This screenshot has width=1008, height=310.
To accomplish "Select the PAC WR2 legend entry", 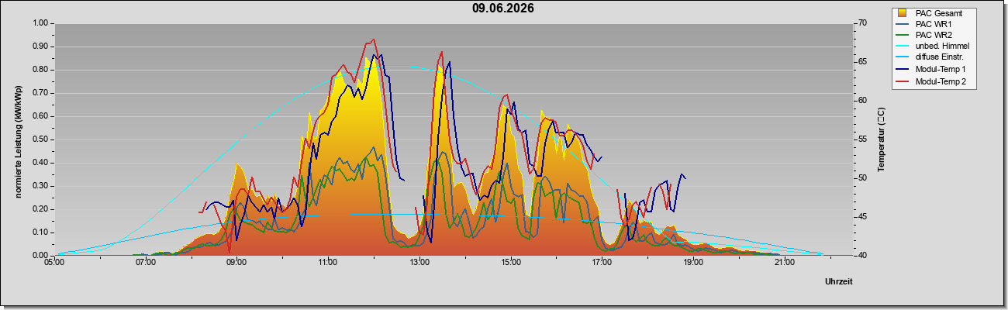I will pos(933,36).
